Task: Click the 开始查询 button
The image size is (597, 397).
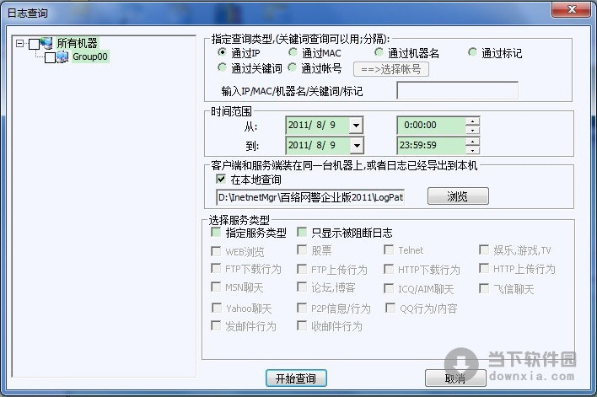Action: tap(296, 378)
